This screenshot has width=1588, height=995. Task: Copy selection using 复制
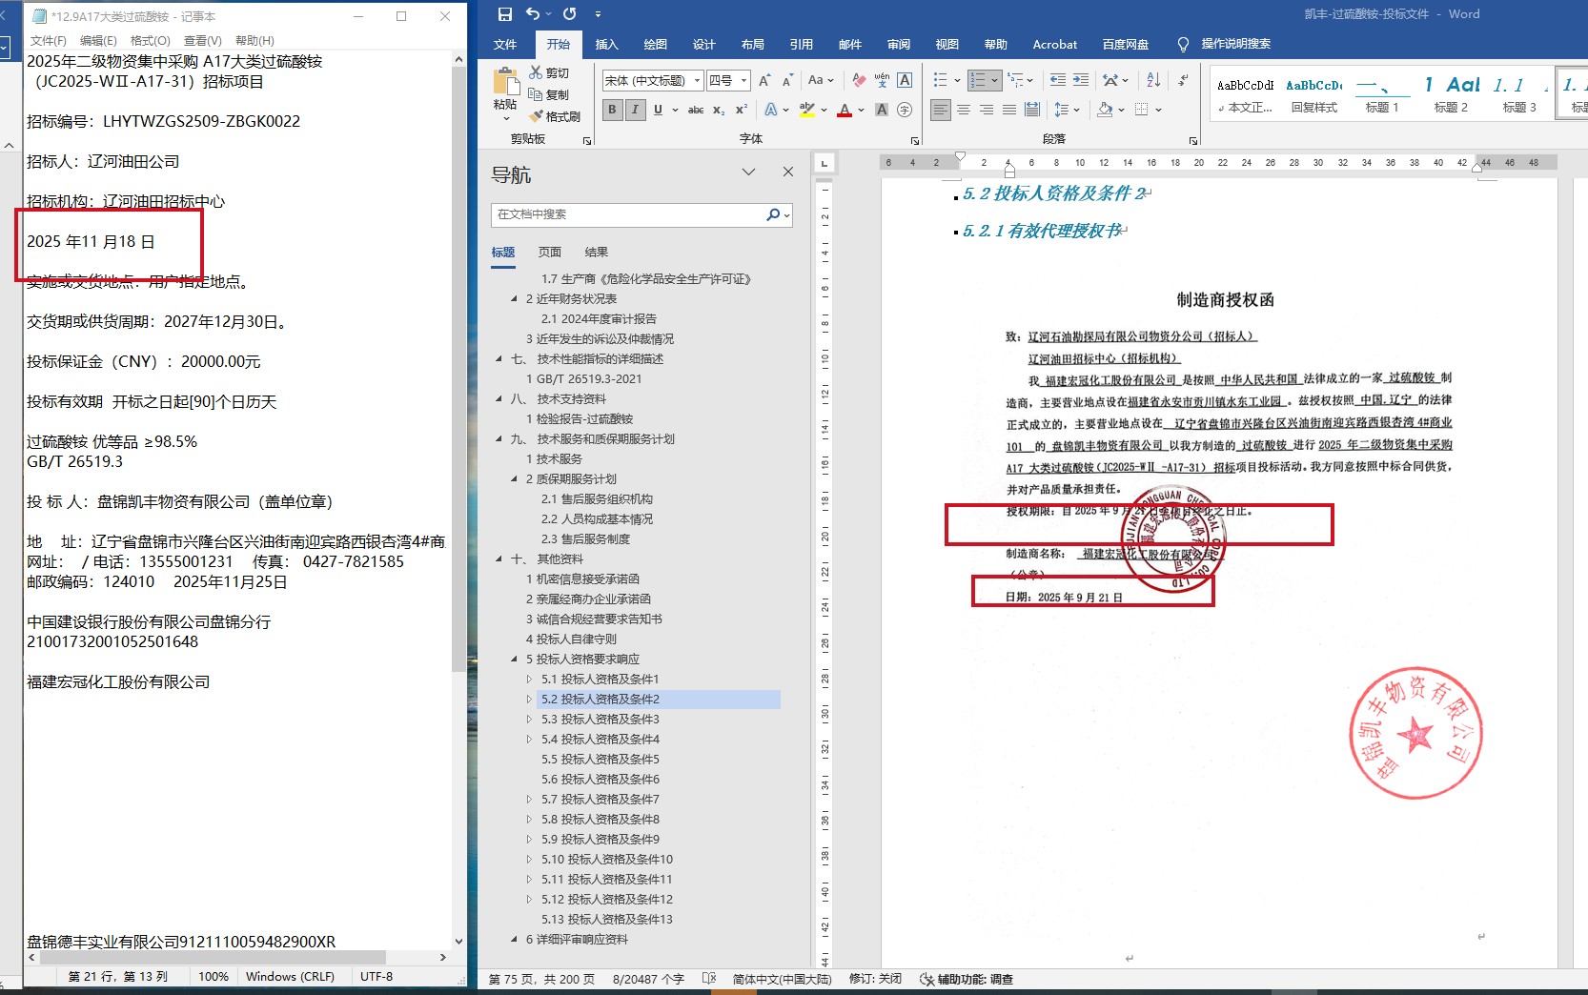[x=549, y=94]
